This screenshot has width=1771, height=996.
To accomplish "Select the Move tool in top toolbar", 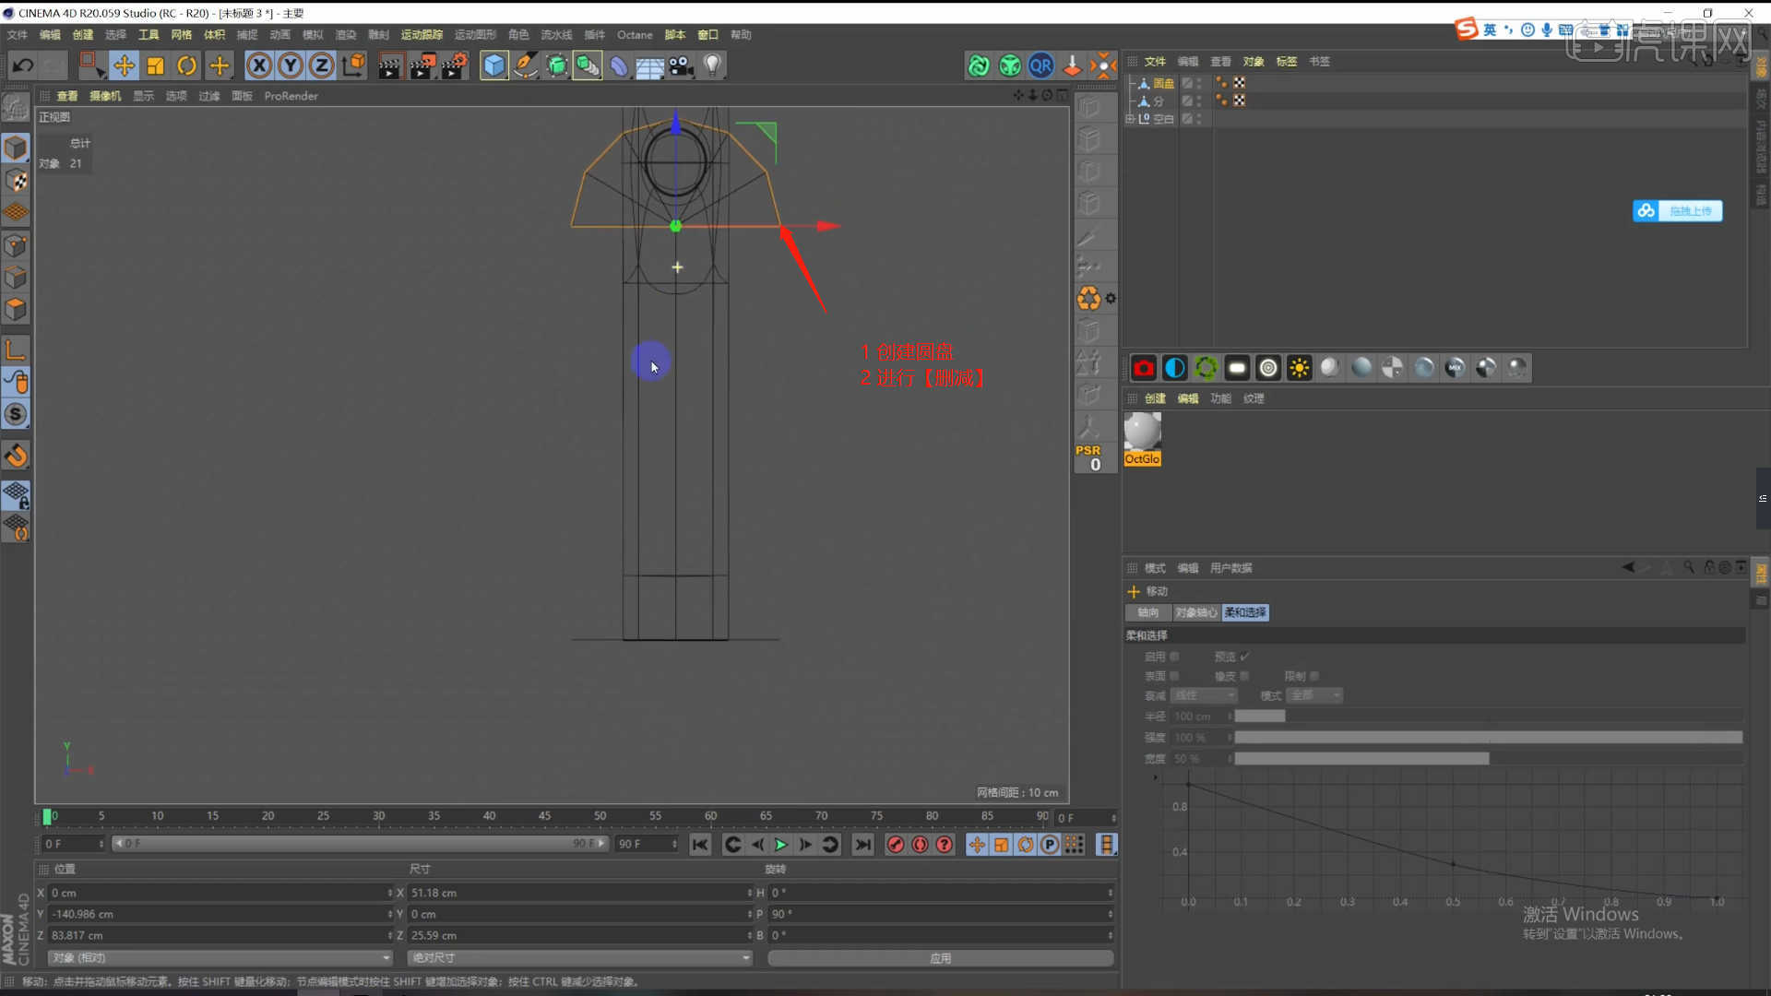I will 124,65.
